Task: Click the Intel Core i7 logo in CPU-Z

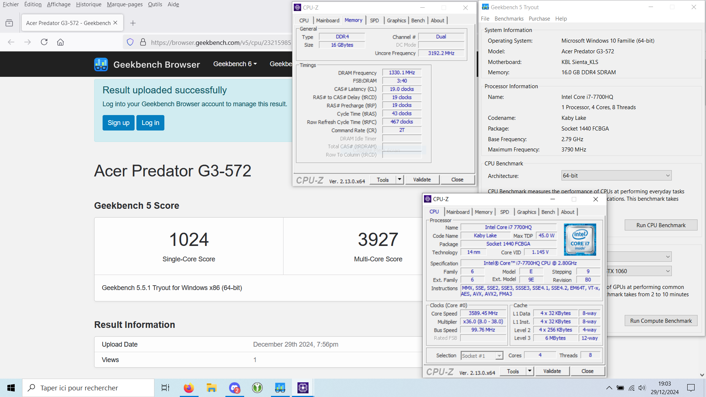Action: coord(580,239)
